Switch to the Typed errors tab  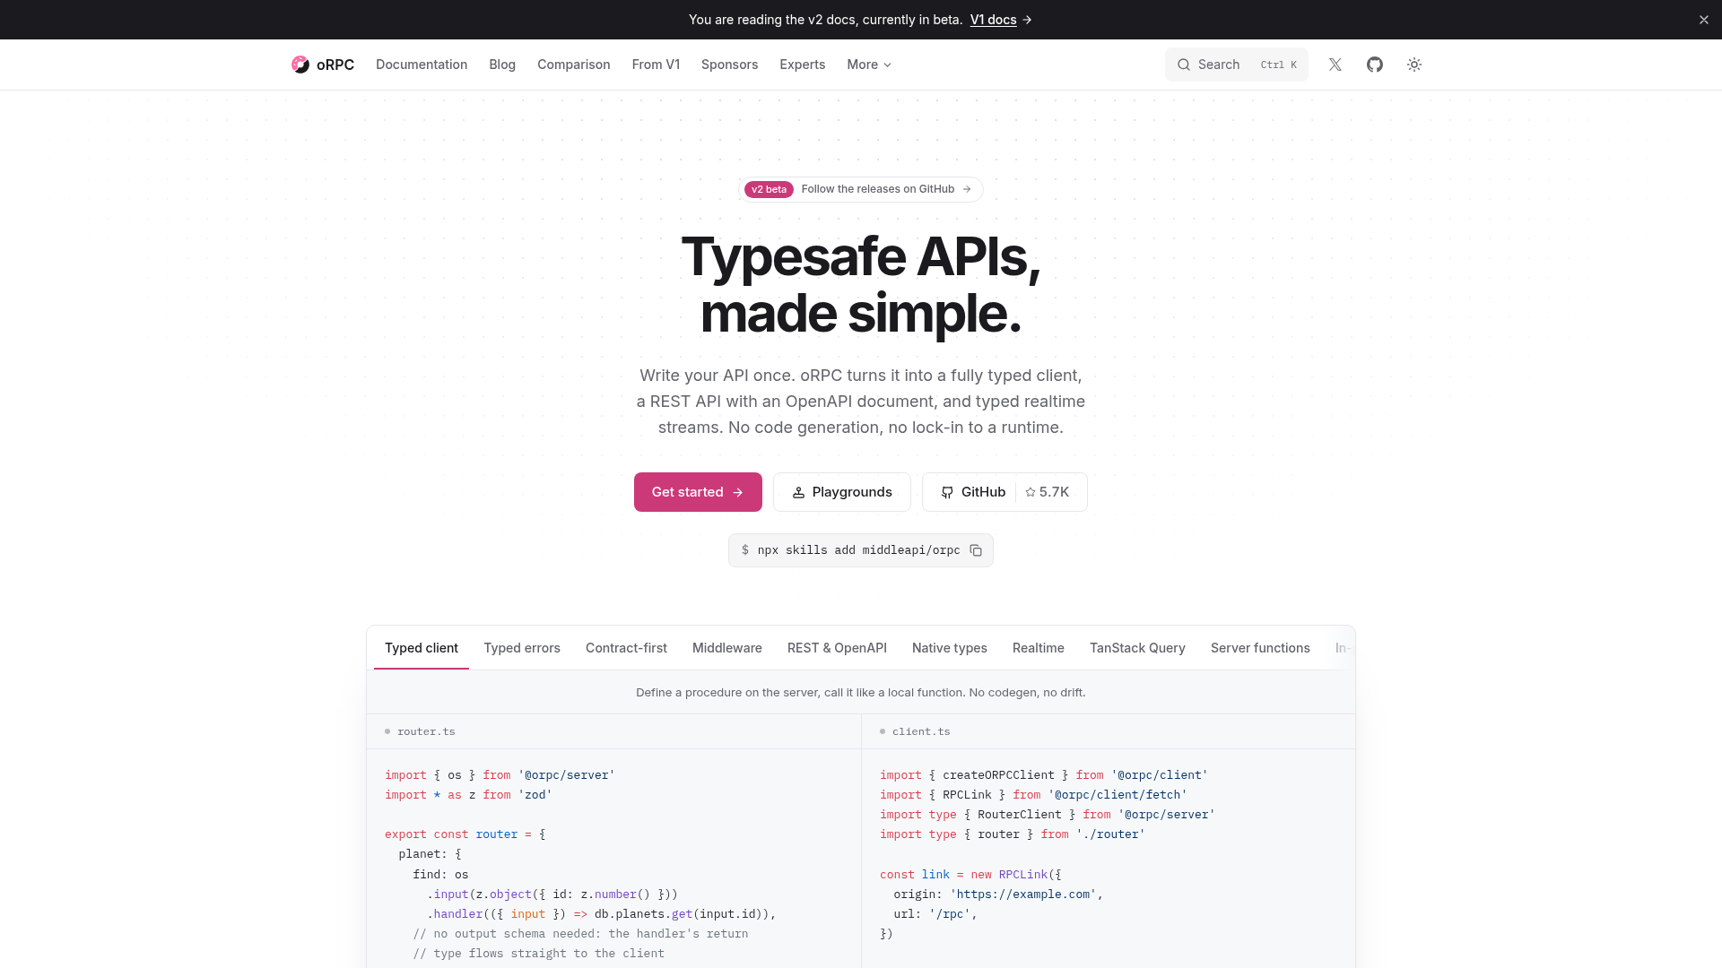(522, 648)
